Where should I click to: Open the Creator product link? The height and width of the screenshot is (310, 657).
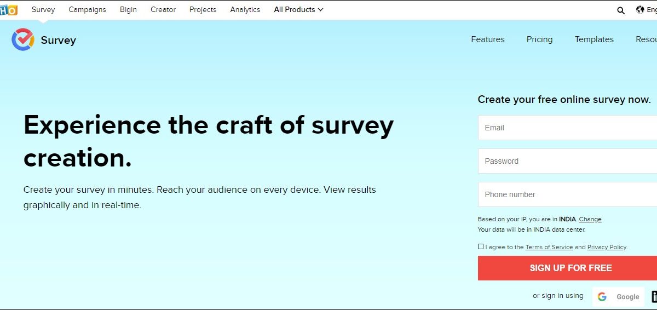[163, 10]
